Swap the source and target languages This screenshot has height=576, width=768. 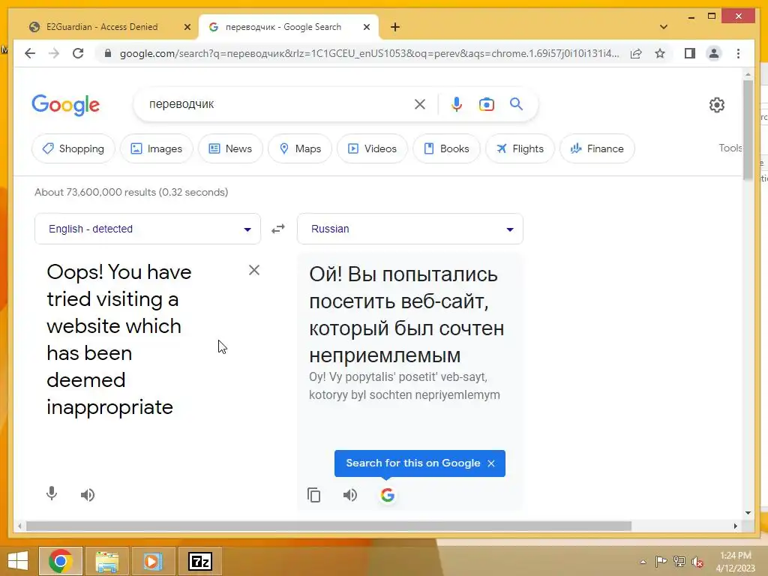click(x=278, y=229)
